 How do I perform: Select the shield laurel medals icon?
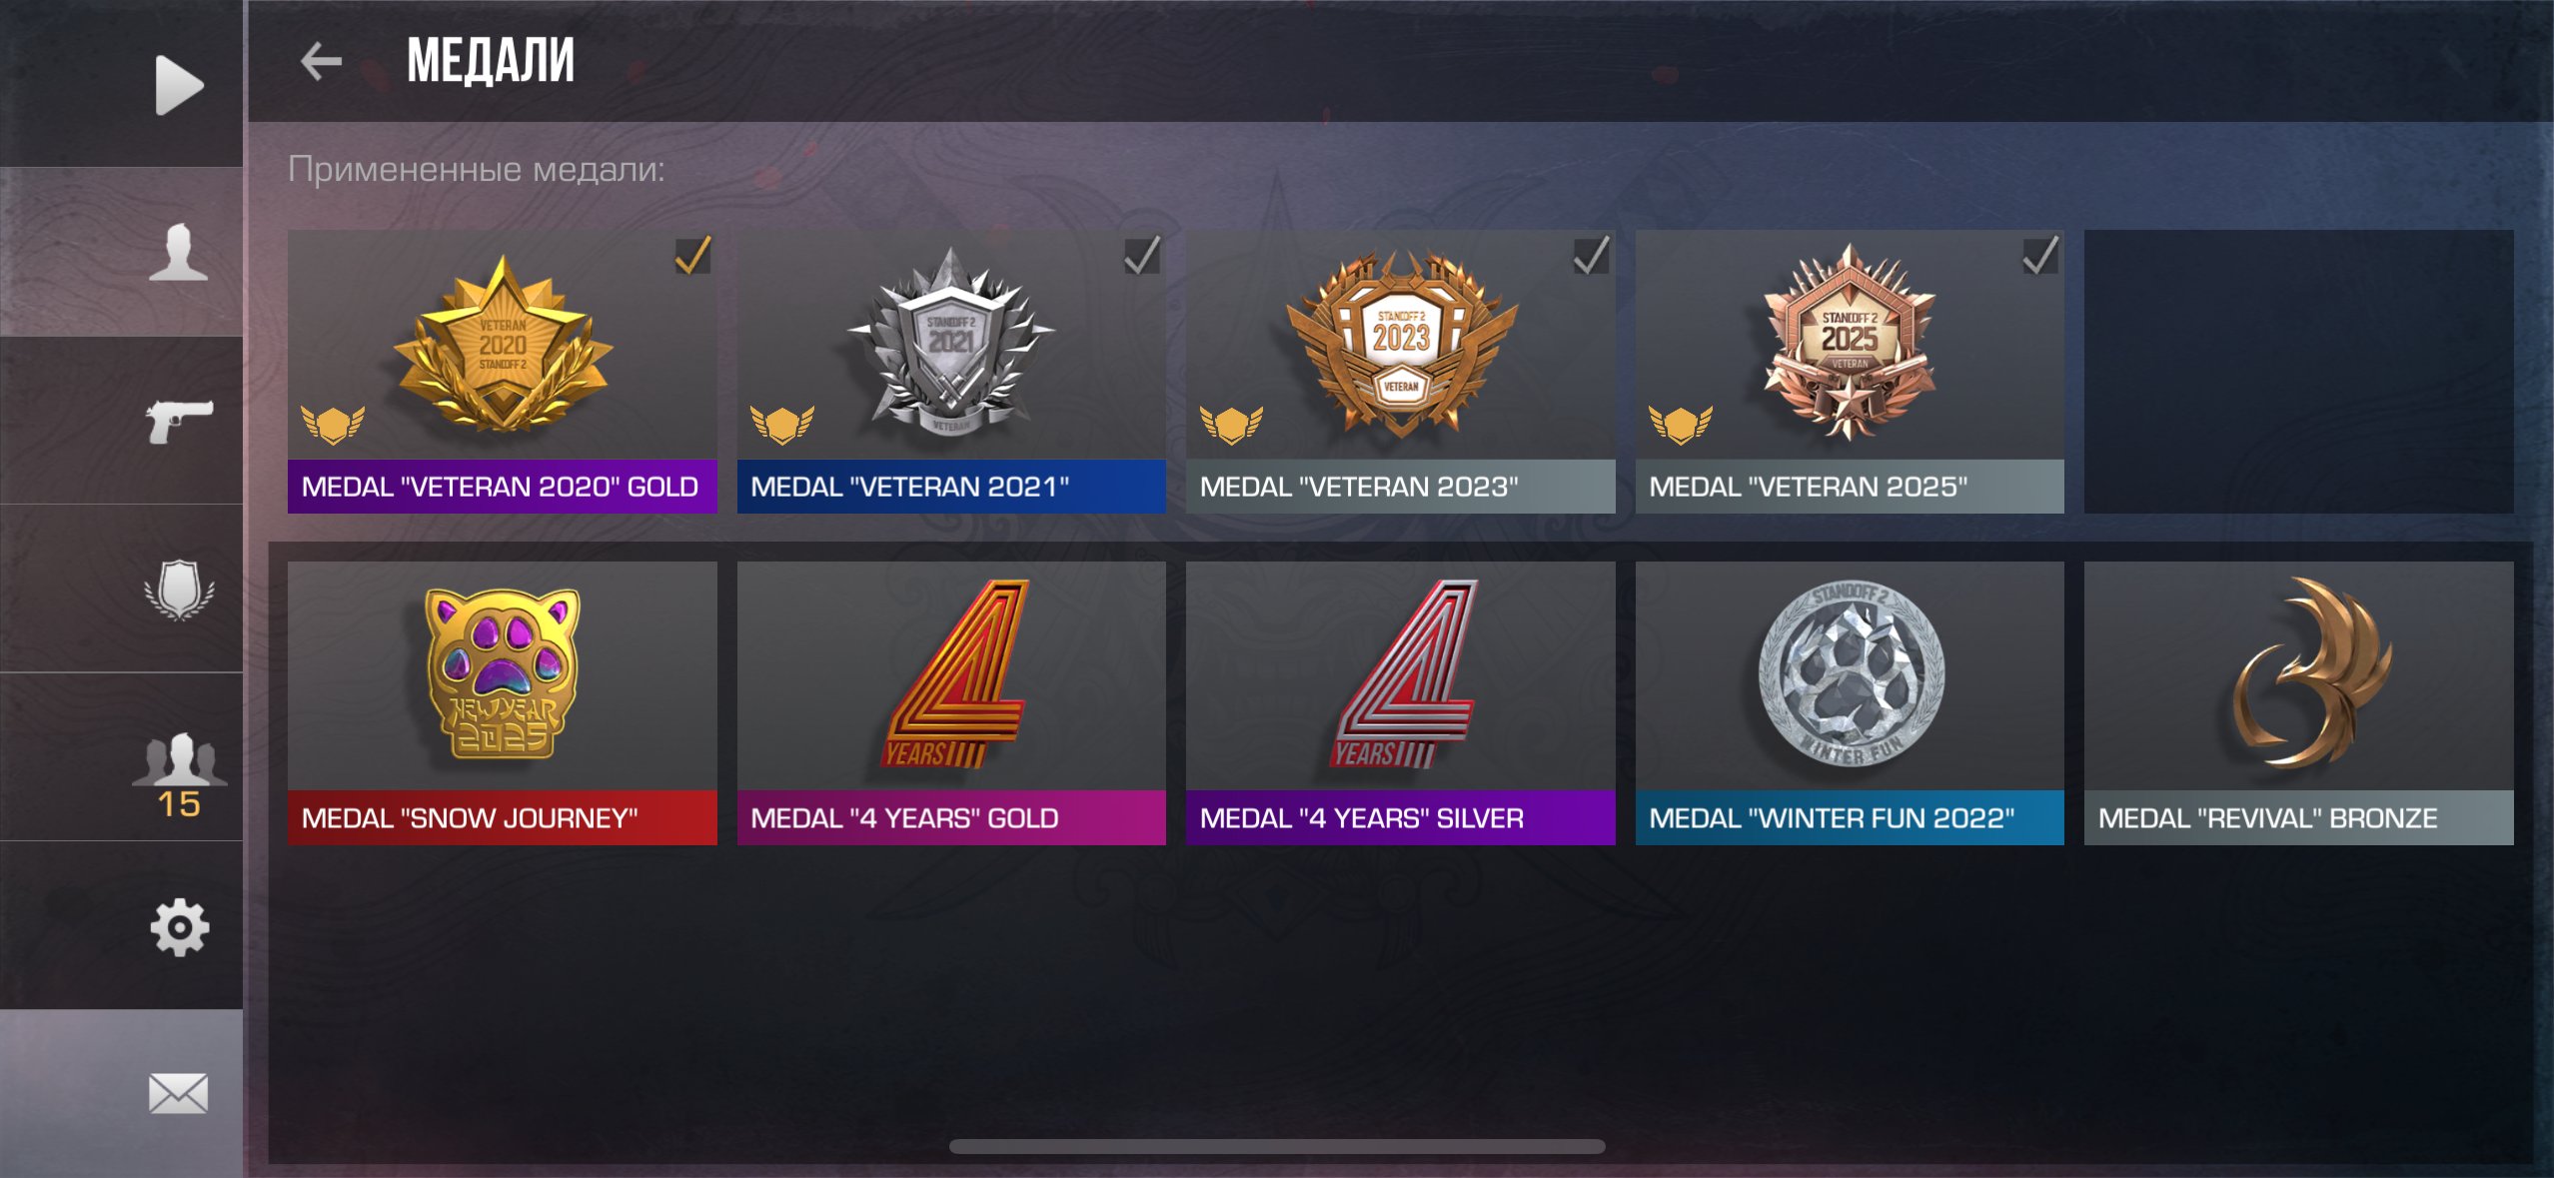pyautogui.click(x=179, y=589)
